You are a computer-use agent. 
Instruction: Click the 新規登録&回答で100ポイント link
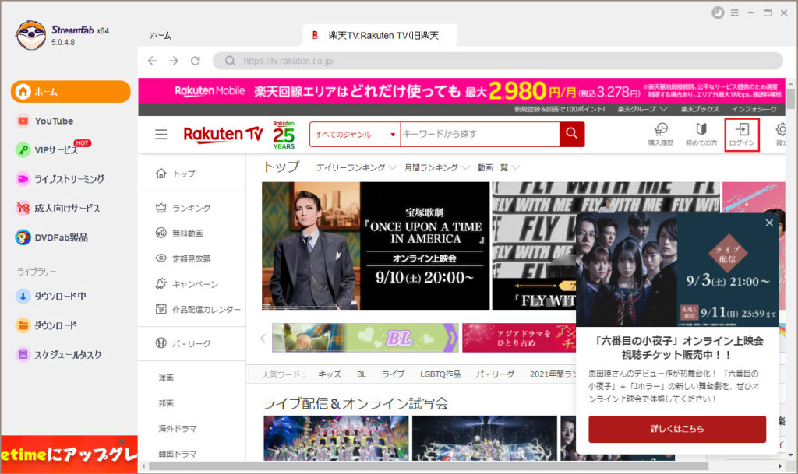coord(560,109)
